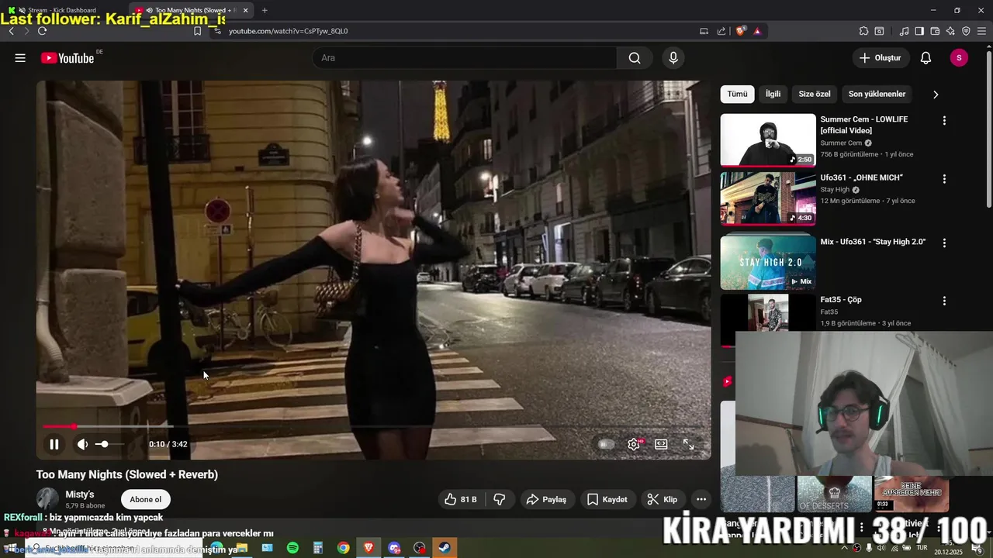Dislike the video
Image resolution: width=993 pixels, height=558 pixels.
(x=500, y=500)
